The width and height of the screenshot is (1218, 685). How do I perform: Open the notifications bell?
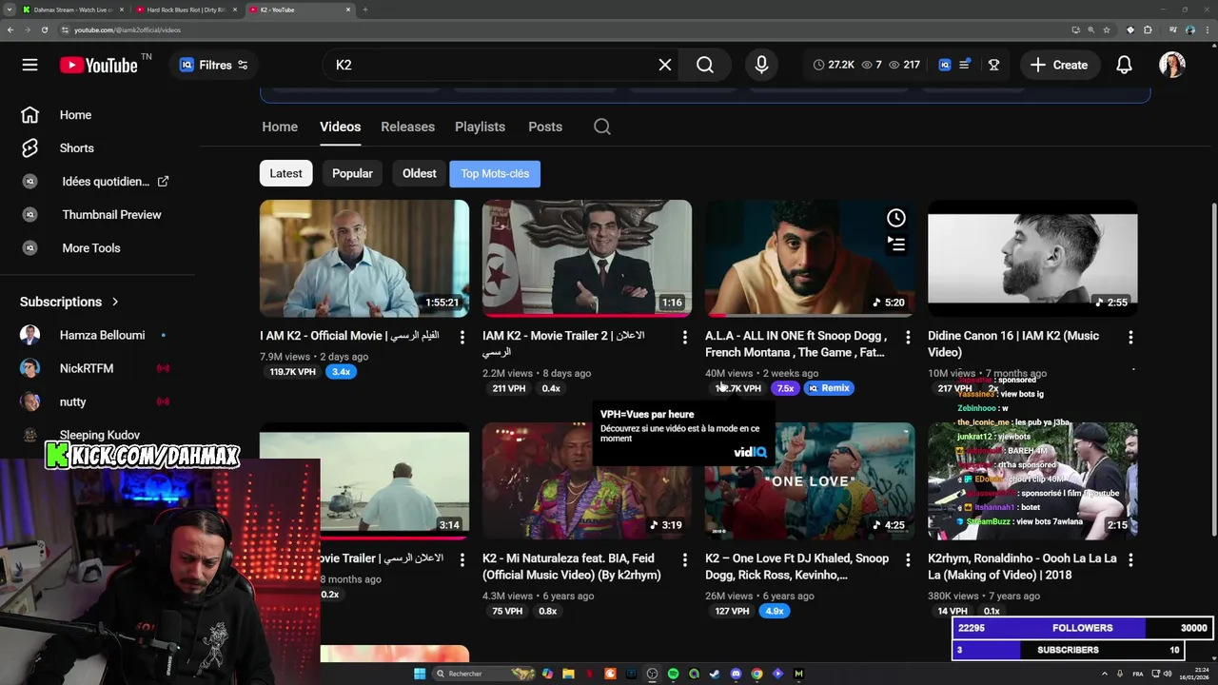[x=1124, y=65]
